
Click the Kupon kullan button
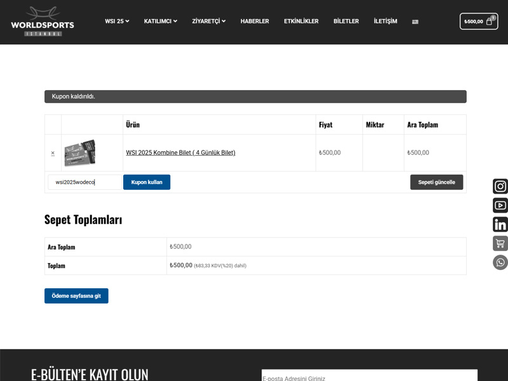147,182
